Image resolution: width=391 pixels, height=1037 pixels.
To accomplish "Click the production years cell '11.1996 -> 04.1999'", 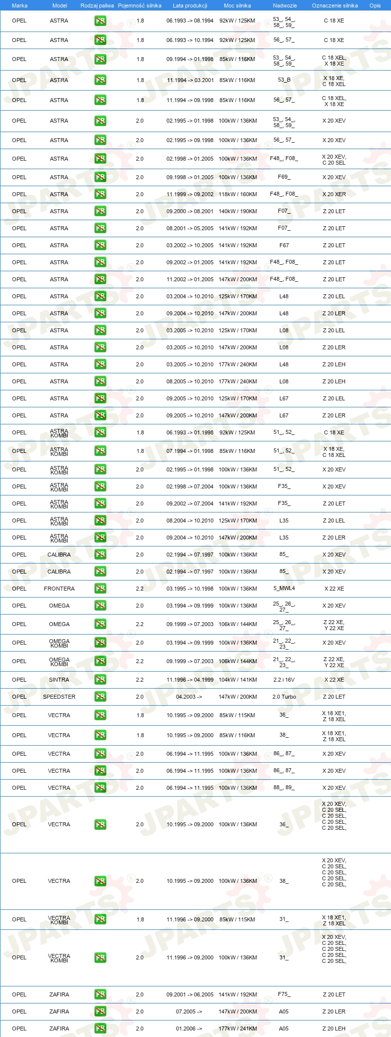I will (190, 680).
